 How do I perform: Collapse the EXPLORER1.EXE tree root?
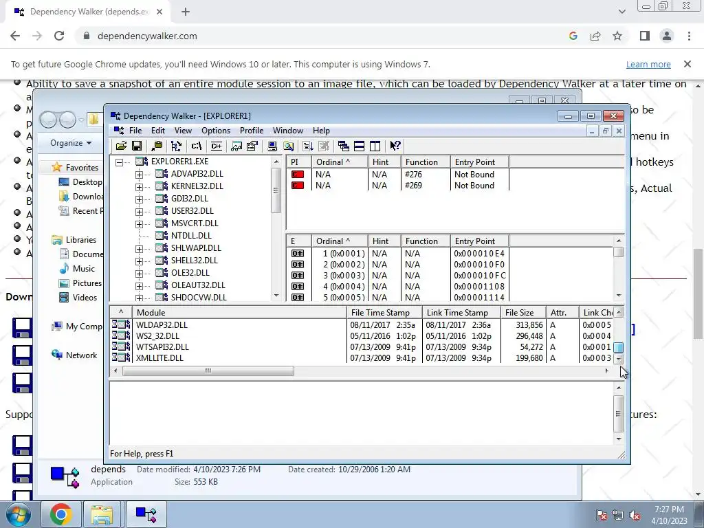(x=120, y=162)
